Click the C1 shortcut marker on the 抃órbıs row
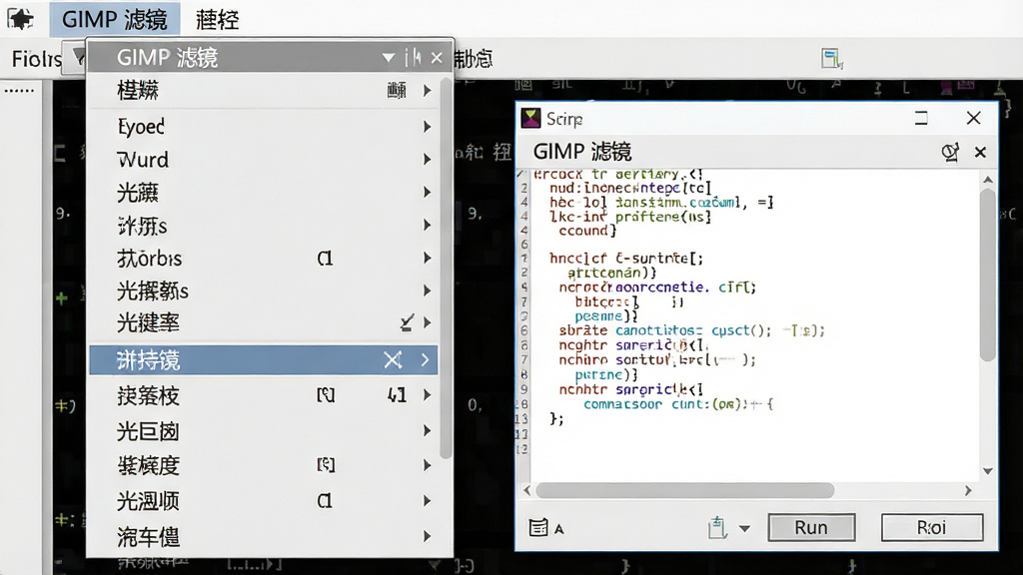Viewport: 1023px width, 575px height. [x=325, y=259]
